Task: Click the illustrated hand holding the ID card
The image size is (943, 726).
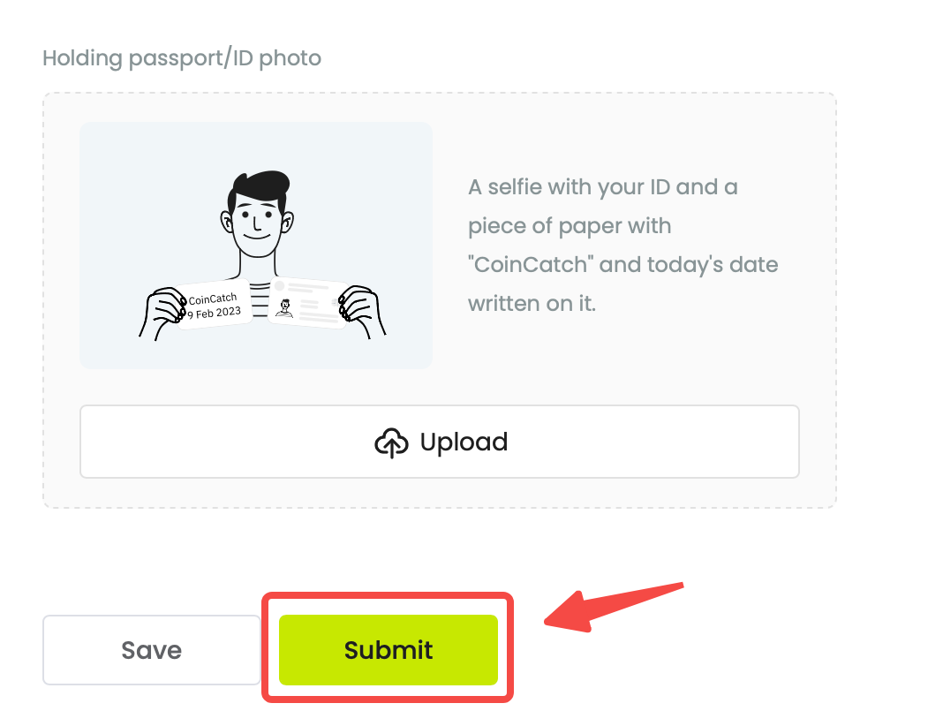Action: click(361, 311)
